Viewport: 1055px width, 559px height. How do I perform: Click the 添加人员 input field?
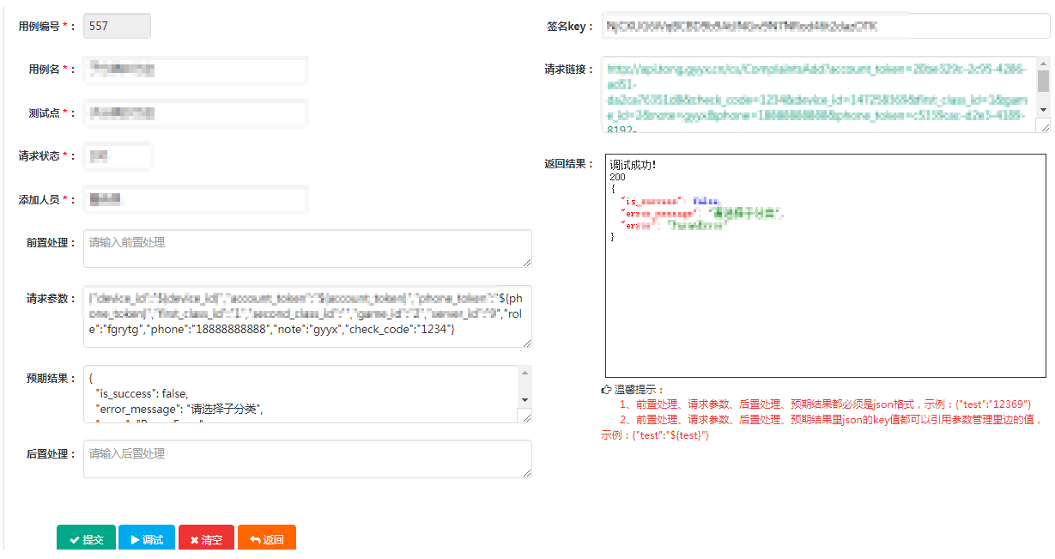tap(196, 199)
